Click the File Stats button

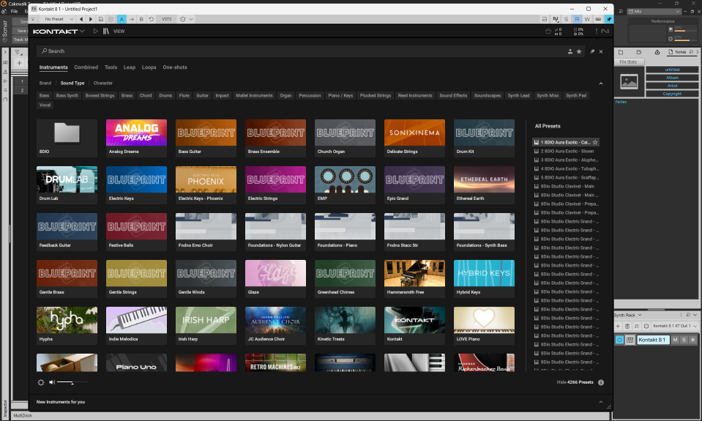629,62
